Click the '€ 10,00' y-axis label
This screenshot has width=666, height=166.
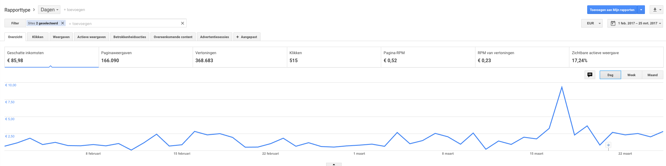pos(11,85)
